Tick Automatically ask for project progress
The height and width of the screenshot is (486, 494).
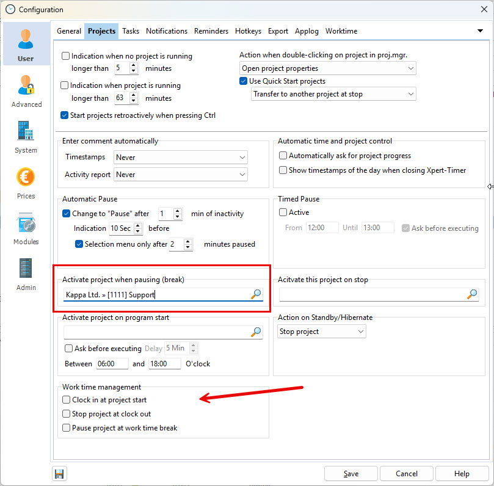[x=283, y=156]
